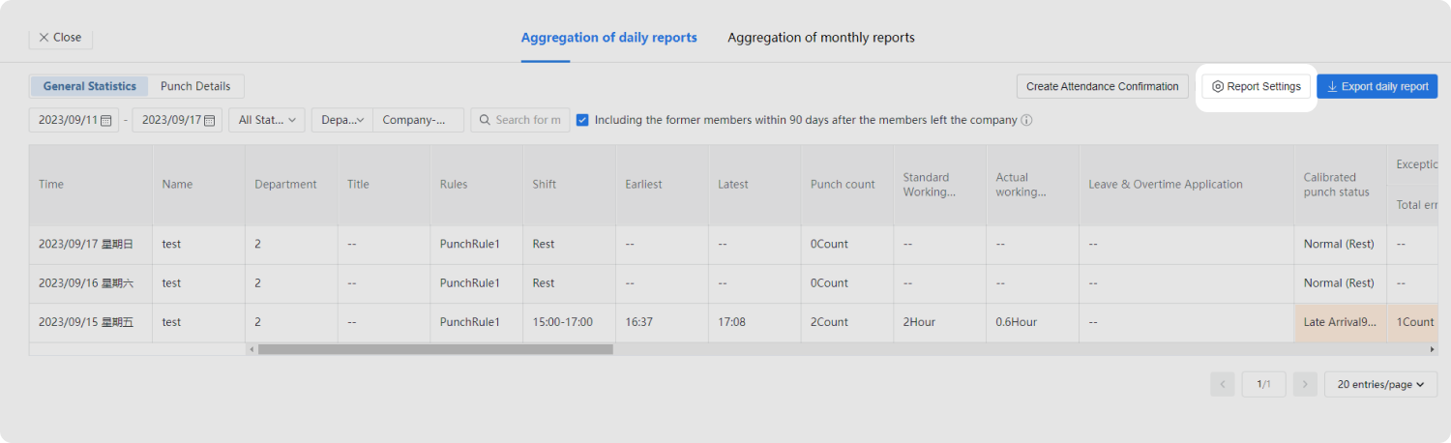Image resolution: width=1451 pixels, height=443 pixels.
Task: Click Normal (Rest) in the 2023/09/16 row
Action: tap(1339, 283)
